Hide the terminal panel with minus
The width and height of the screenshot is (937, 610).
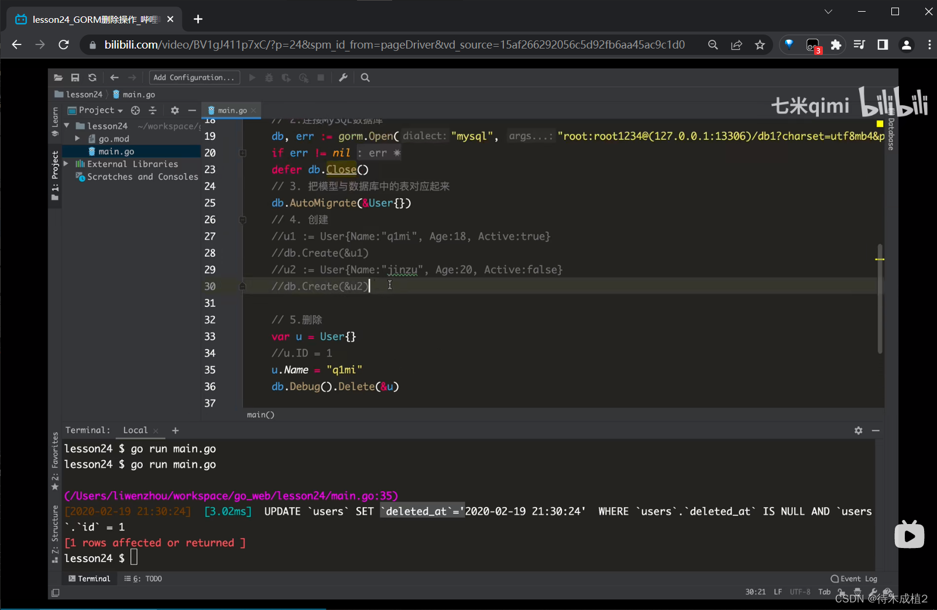pos(876,430)
